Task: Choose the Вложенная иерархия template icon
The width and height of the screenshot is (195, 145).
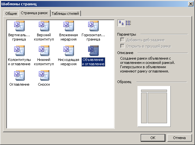Action: (x=68, y=26)
